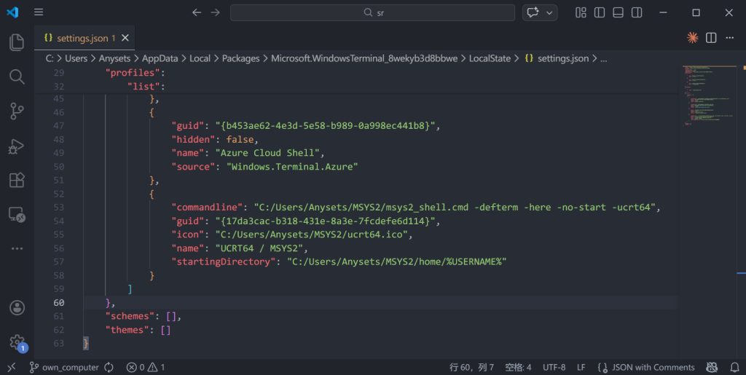Split the editor to the right
Viewport: 746px width, 375px height.
[x=711, y=38]
